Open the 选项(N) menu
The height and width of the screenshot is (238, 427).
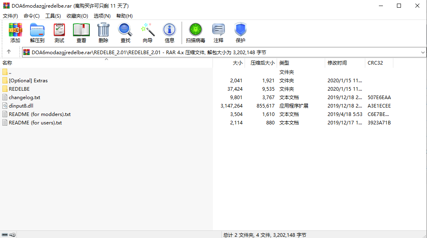(x=102, y=16)
